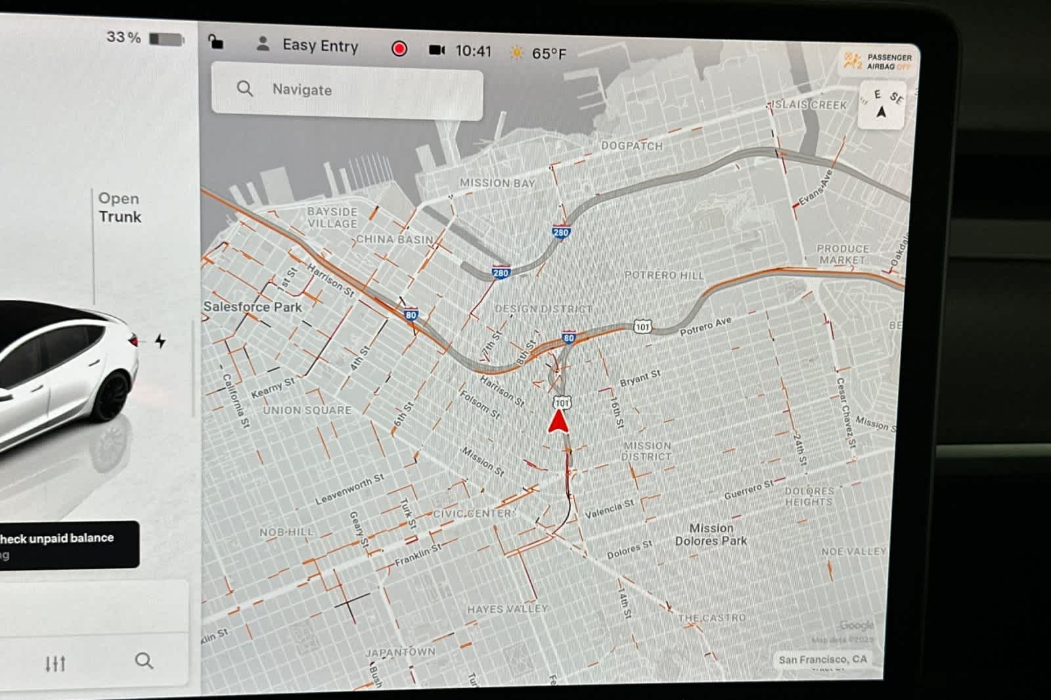Tap the Passenger Airbag Off indicator
This screenshot has height=700, width=1051.
[878, 62]
